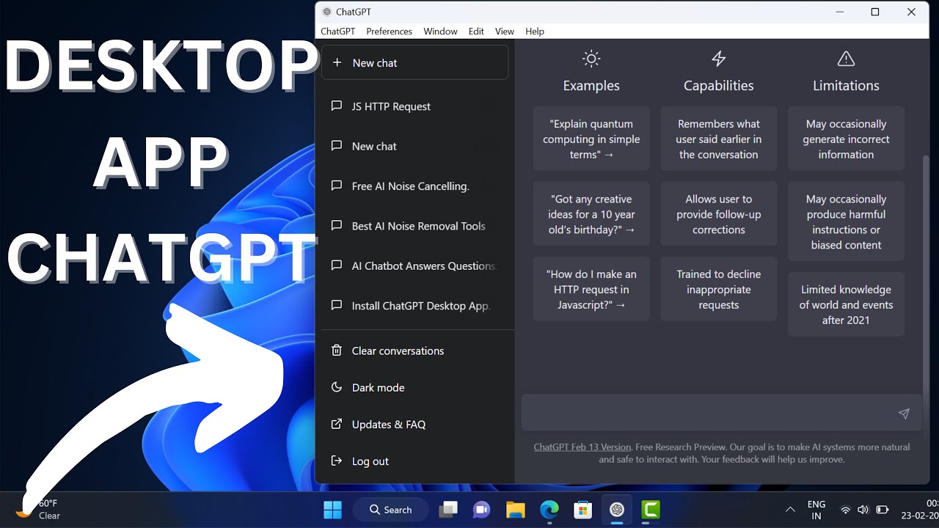Click the taskbar Search box

[390, 510]
